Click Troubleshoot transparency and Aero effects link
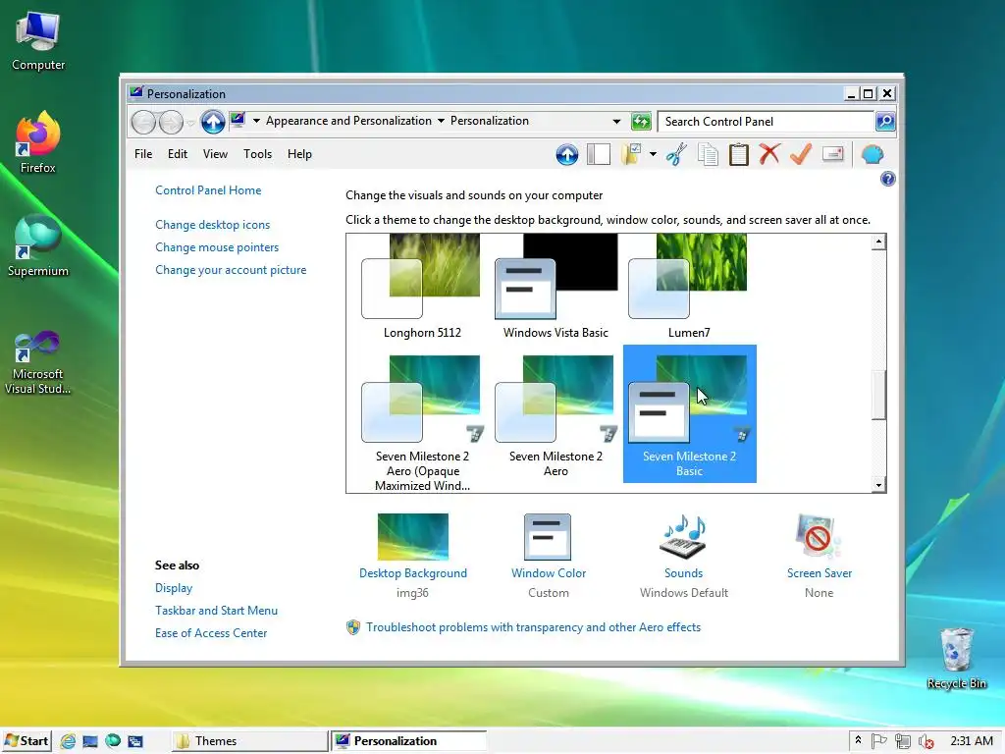 click(533, 627)
